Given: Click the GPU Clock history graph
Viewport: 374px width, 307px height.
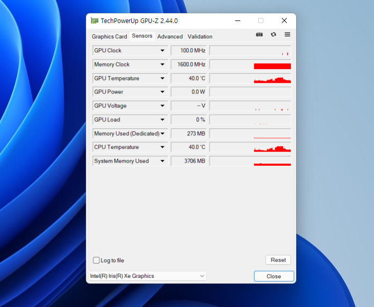Looking at the screenshot, I should 250,51.
